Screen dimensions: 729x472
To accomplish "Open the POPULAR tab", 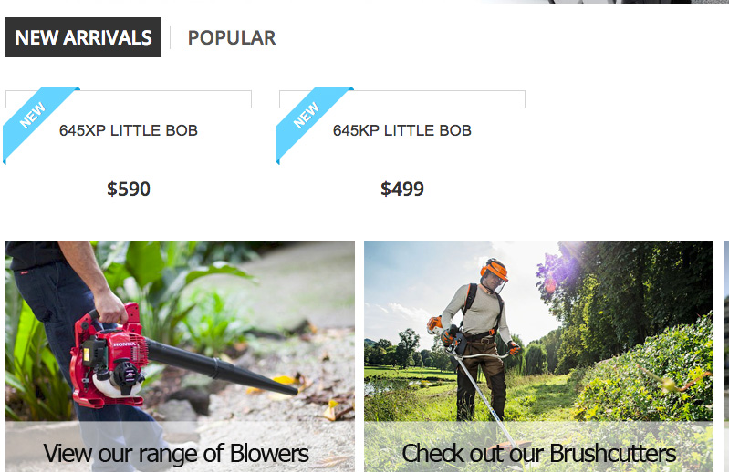I will coord(232,37).
